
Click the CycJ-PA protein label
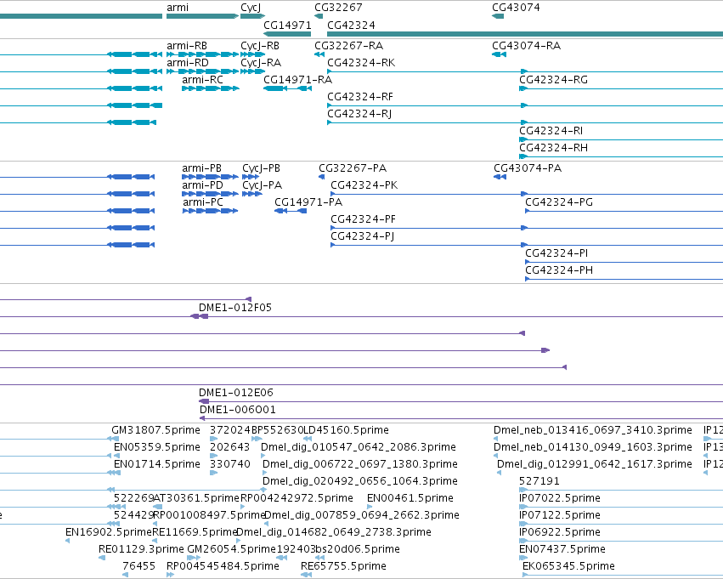(263, 185)
